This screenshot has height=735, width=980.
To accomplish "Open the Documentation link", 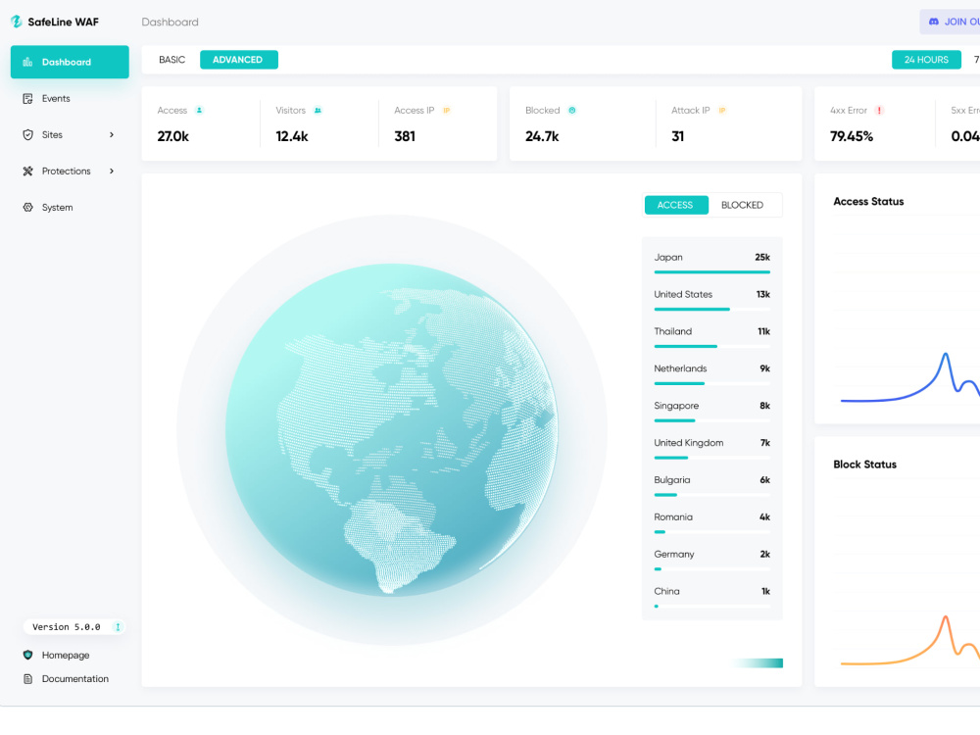I will (75, 679).
